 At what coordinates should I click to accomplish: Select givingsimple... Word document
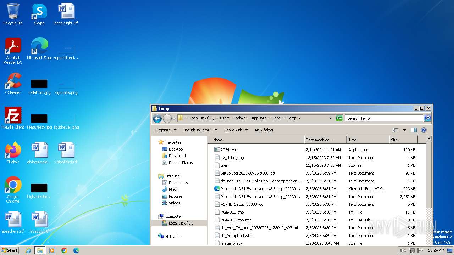click(x=39, y=153)
